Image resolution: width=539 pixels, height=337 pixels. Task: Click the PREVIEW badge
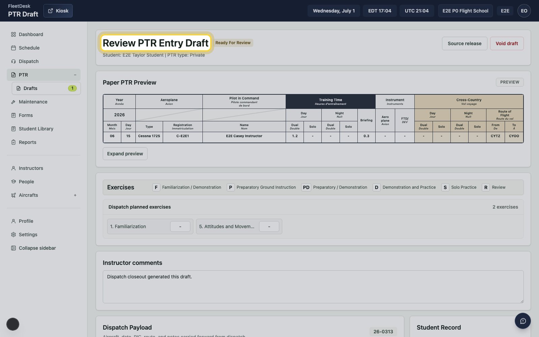pyautogui.click(x=510, y=82)
